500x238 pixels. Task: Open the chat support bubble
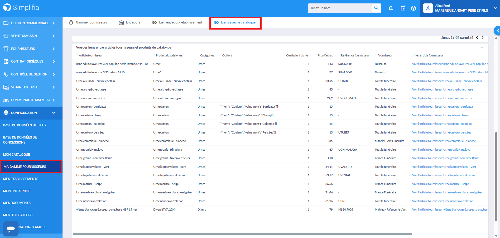click(x=11, y=229)
